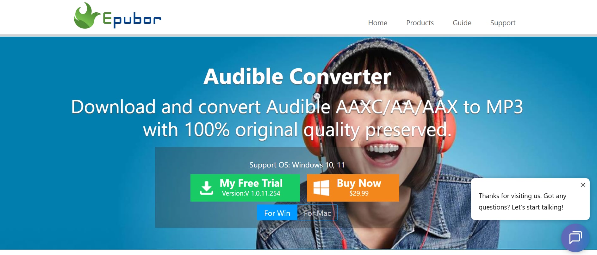Switch to the For Mac version
The image size is (597, 255).
pos(317,213)
